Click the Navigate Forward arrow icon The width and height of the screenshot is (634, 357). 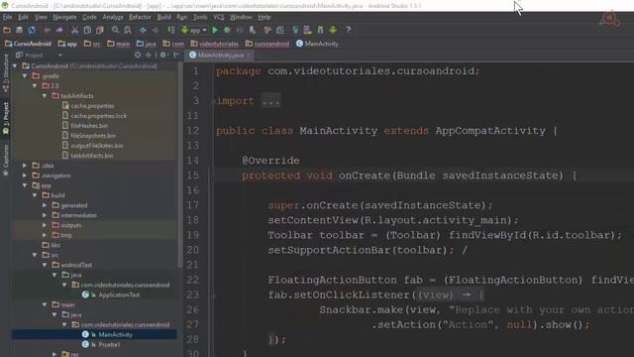point(156,30)
